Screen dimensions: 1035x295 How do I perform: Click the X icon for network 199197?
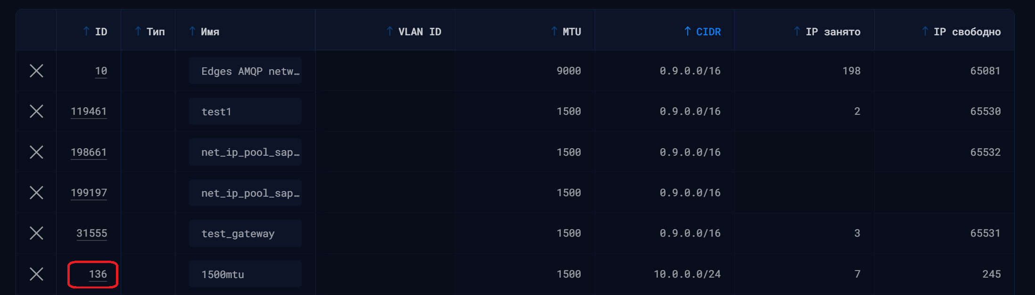(36, 192)
